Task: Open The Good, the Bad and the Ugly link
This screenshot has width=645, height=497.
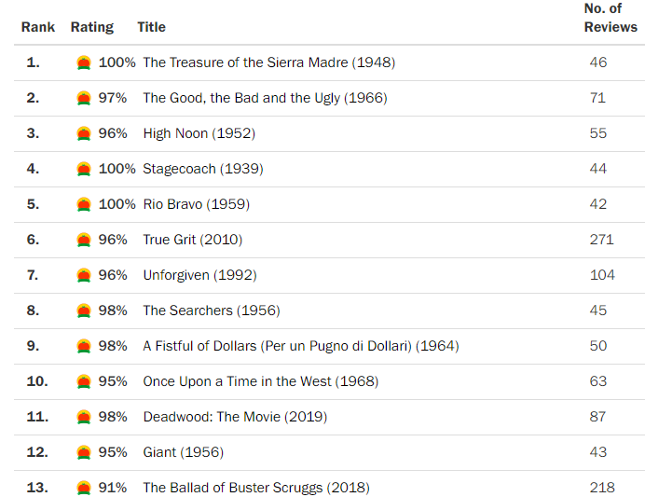Action: (x=265, y=98)
